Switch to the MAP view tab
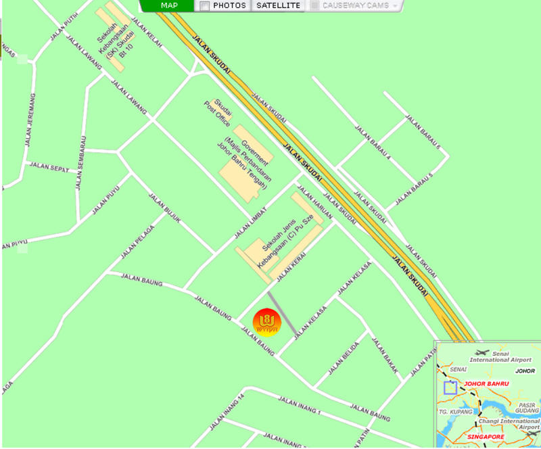The width and height of the screenshot is (541, 449). point(168,5)
